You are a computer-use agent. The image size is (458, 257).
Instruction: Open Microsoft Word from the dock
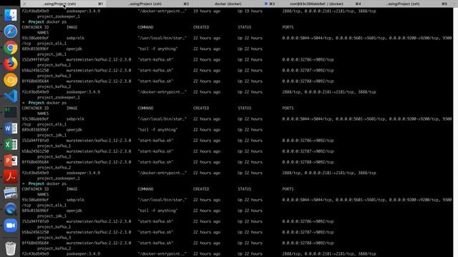11,128
